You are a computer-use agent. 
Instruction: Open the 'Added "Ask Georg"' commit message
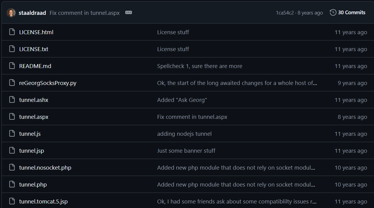pyautogui.click(x=182, y=100)
